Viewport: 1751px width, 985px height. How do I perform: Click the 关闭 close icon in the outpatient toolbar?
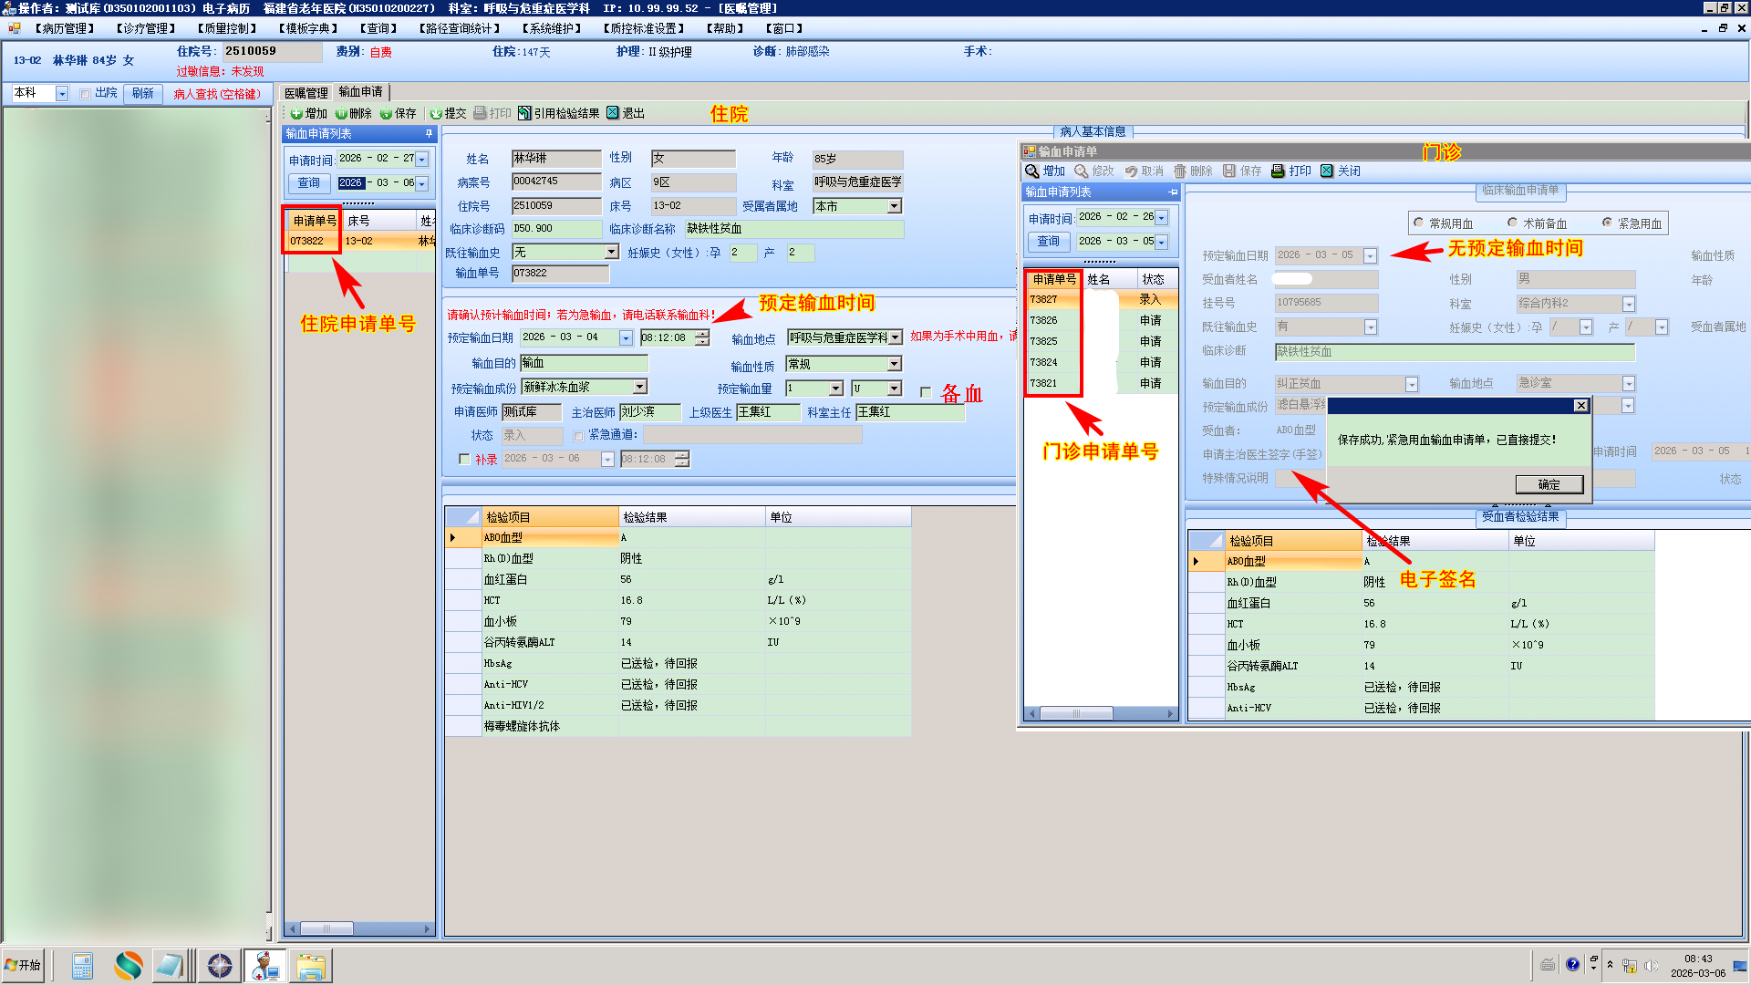pyautogui.click(x=1327, y=171)
